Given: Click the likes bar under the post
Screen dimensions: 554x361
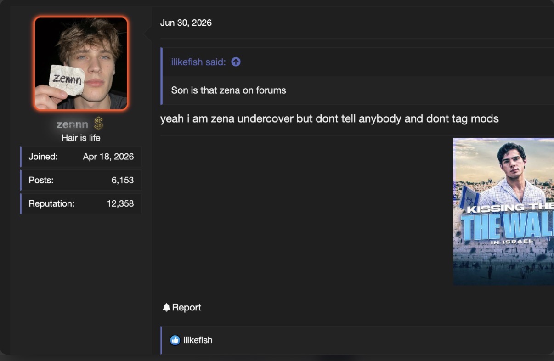Looking at the screenshot, I should (x=357, y=340).
